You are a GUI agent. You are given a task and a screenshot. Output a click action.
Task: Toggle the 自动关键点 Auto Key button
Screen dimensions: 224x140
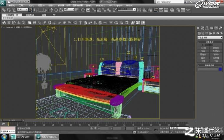164,128
